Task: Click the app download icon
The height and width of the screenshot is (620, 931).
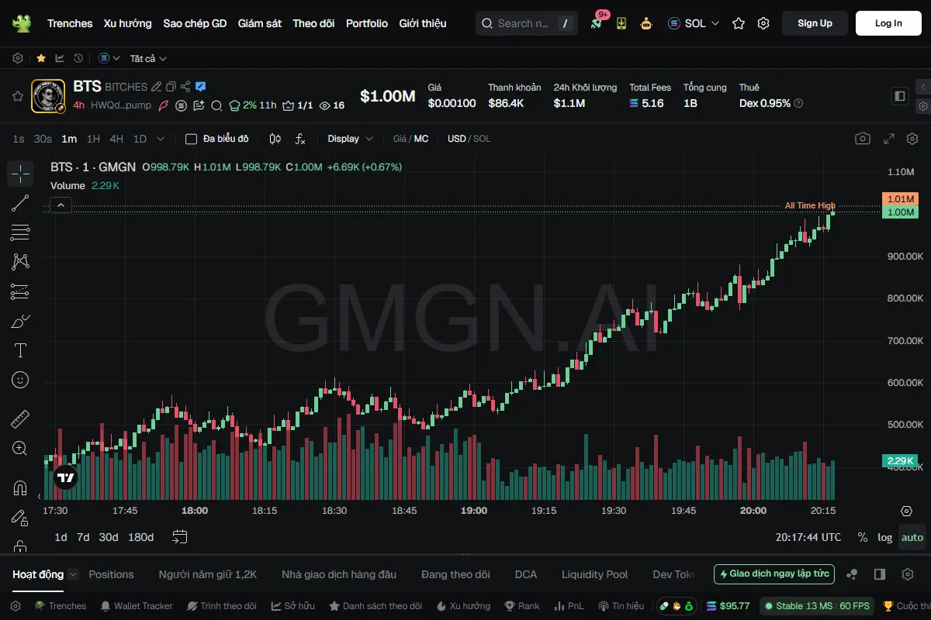Action: (621, 23)
